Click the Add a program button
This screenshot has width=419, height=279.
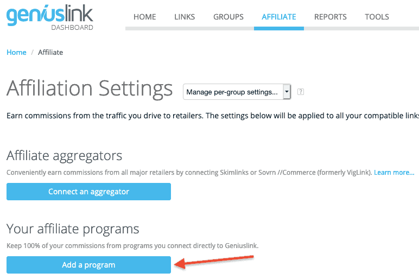point(88,265)
